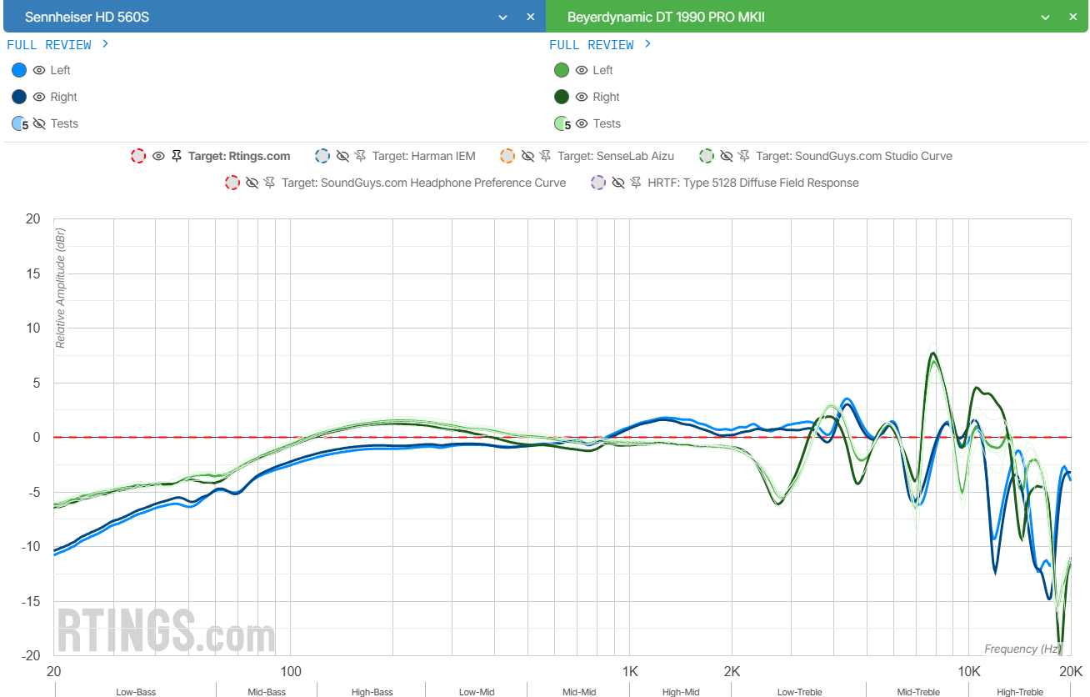Show the SenseLab Aizu target via eye icon
This screenshot has width=1090, height=697.
click(x=527, y=156)
